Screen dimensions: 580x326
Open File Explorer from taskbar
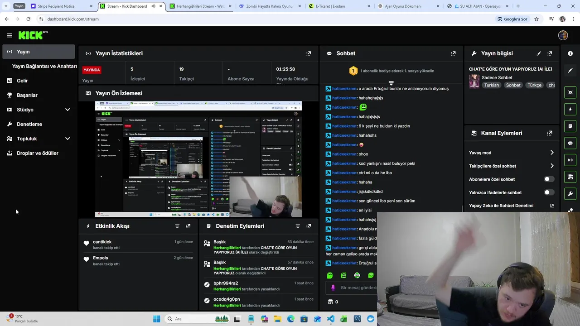point(277,319)
